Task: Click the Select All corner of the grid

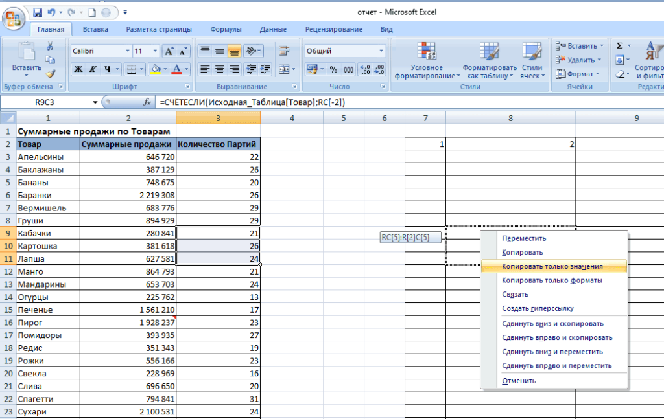Action: [x=8, y=118]
